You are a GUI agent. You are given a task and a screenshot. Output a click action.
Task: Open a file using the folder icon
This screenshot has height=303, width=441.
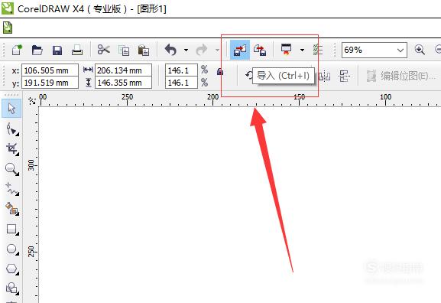[x=37, y=50]
